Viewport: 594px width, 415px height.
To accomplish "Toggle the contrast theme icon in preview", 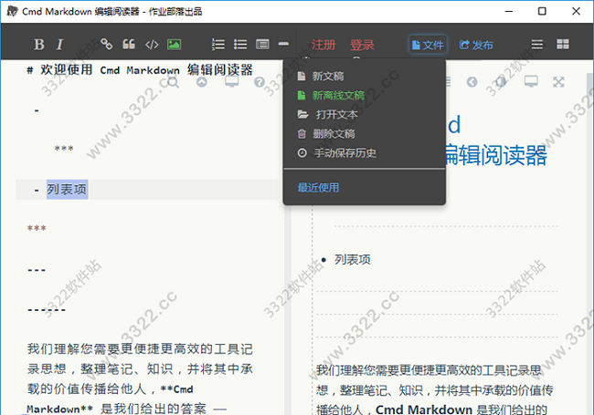I will tap(501, 82).
